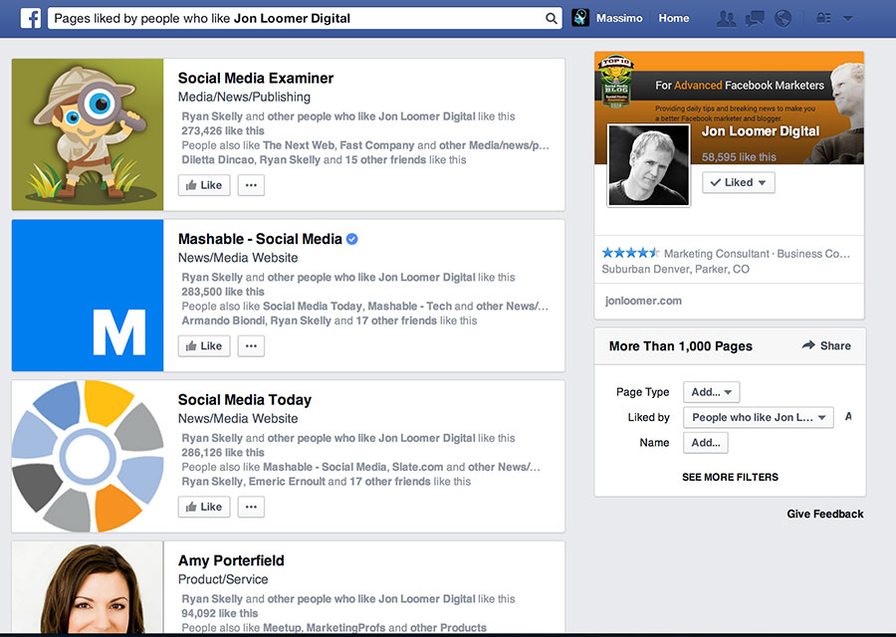Click "58,595 like this" text

pos(739,156)
